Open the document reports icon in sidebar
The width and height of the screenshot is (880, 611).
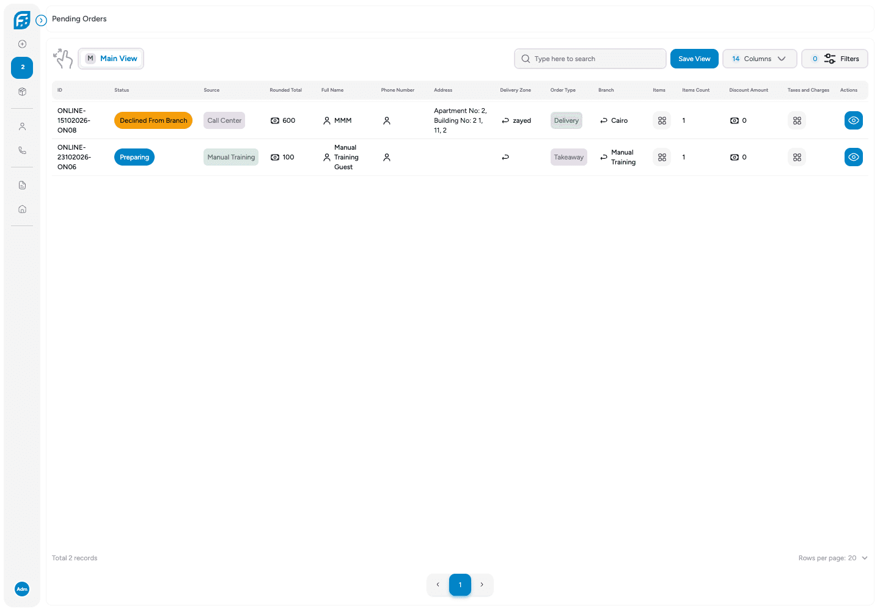click(22, 185)
